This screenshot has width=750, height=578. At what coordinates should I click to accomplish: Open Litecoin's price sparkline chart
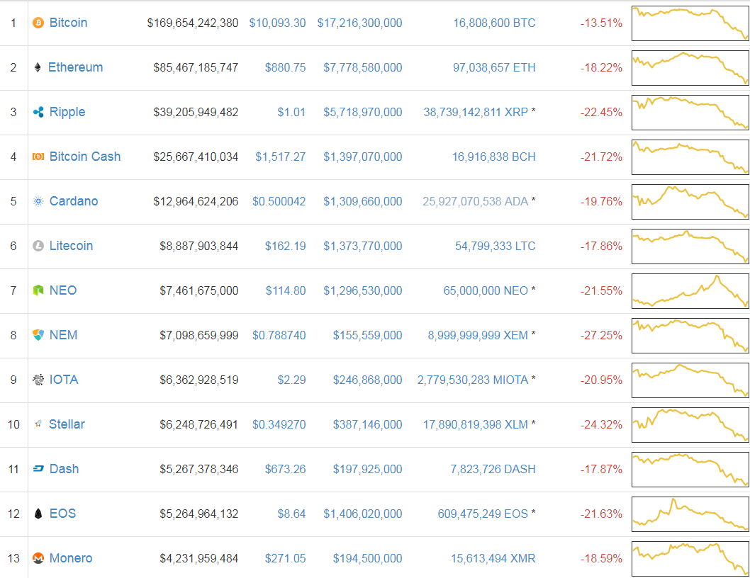[690, 246]
